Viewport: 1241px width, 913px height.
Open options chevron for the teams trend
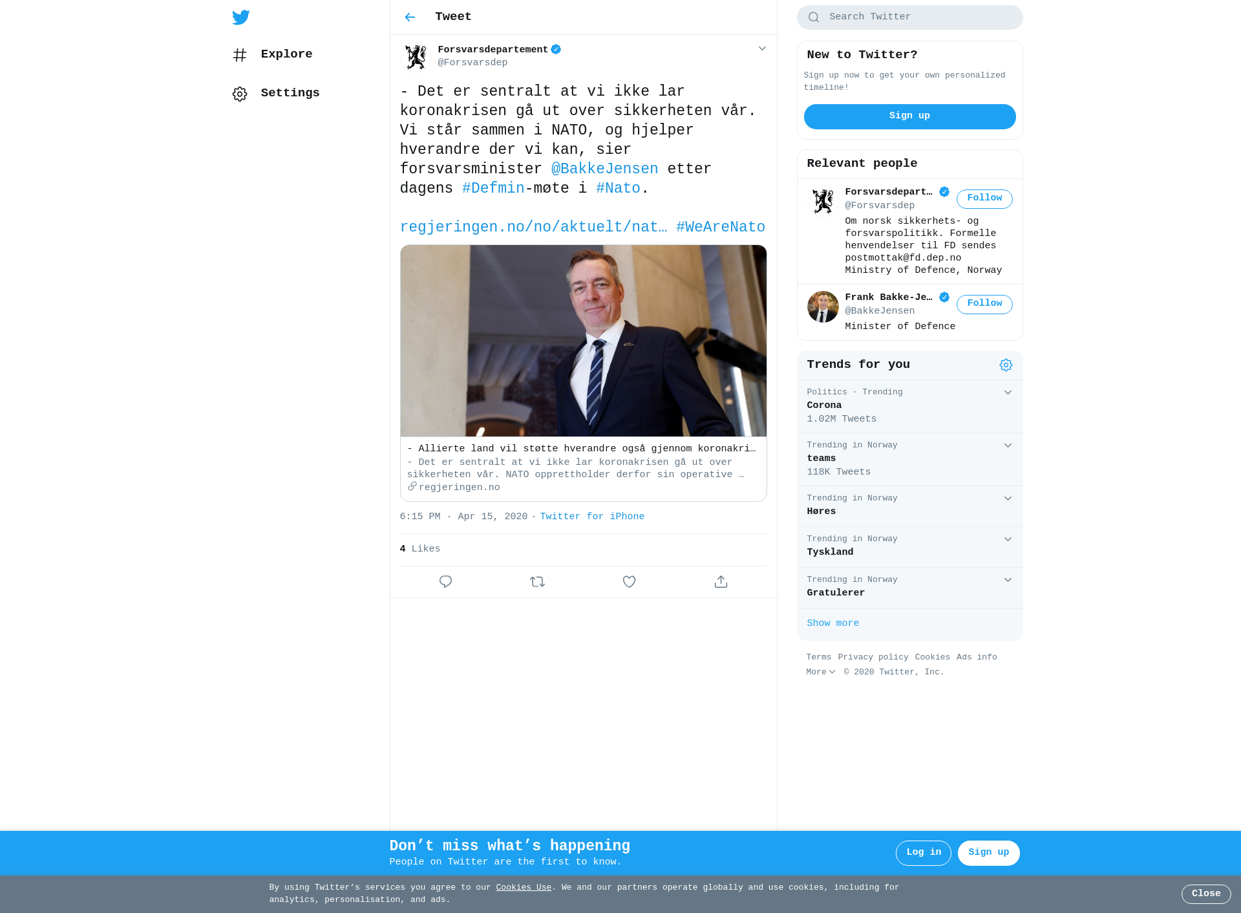[1008, 446]
